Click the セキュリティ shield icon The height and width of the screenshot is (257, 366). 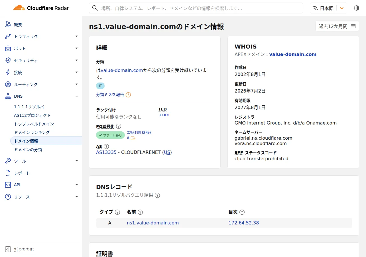click(8, 61)
